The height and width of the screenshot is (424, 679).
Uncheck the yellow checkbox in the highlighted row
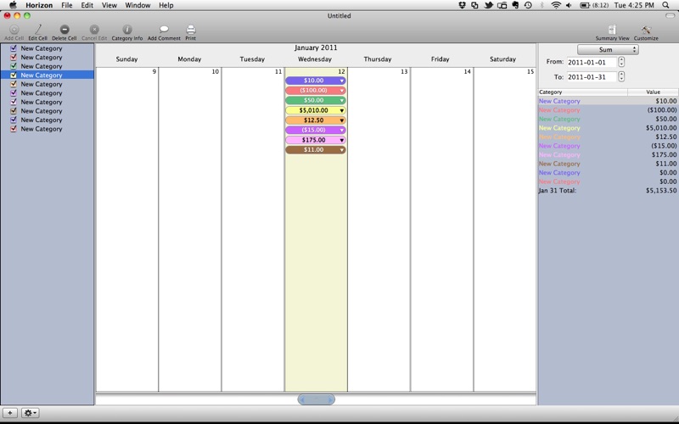pyautogui.click(x=14, y=75)
